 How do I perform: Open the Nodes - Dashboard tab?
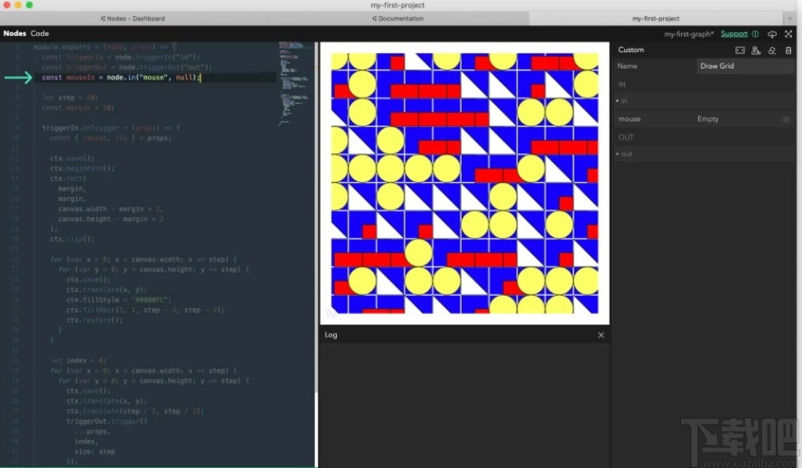[133, 18]
